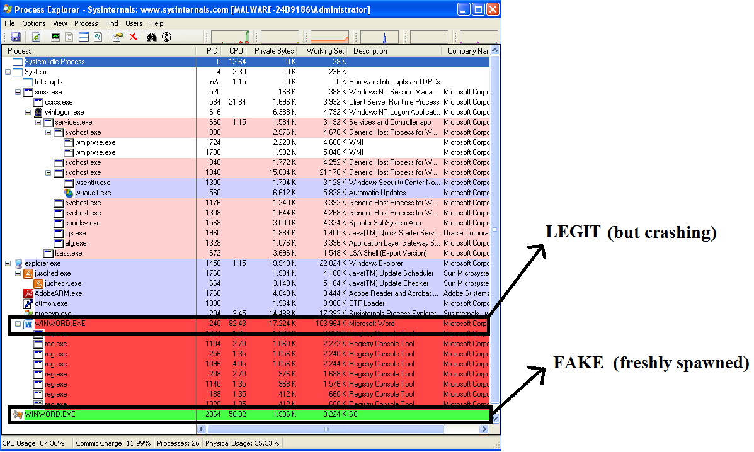
Task: Collapse the svchost.exe PID 836 node
Action: point(48,133)
